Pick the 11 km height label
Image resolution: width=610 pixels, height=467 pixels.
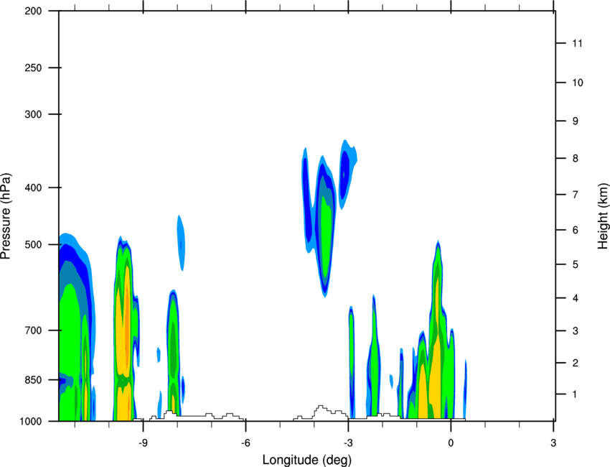[x=578, y=43]
